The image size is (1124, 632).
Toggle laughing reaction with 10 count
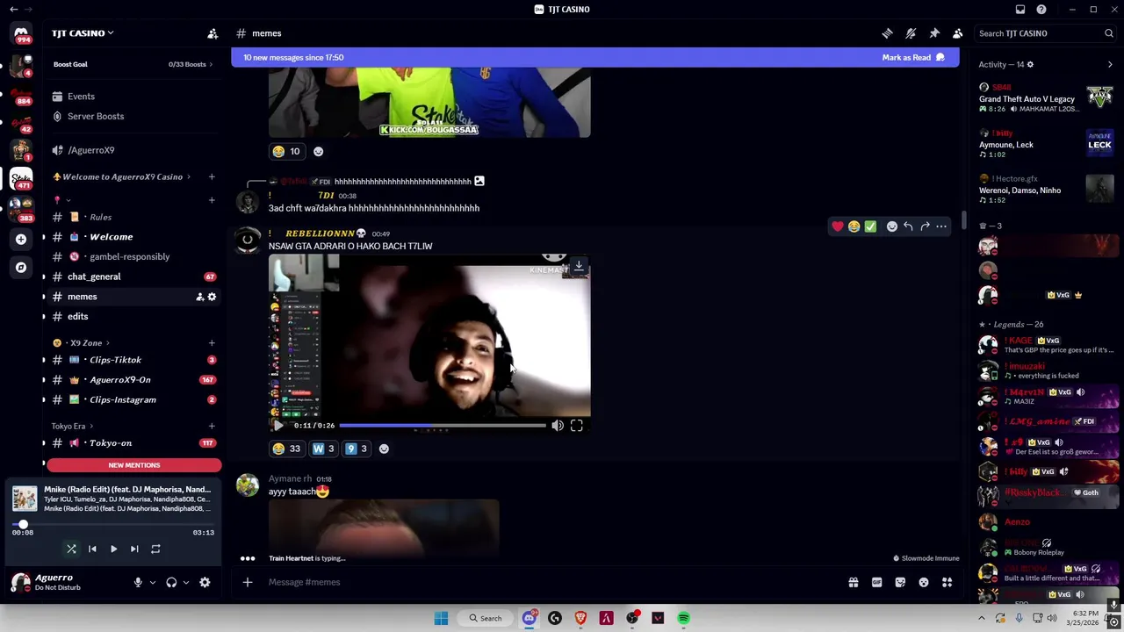pos(286,151)
